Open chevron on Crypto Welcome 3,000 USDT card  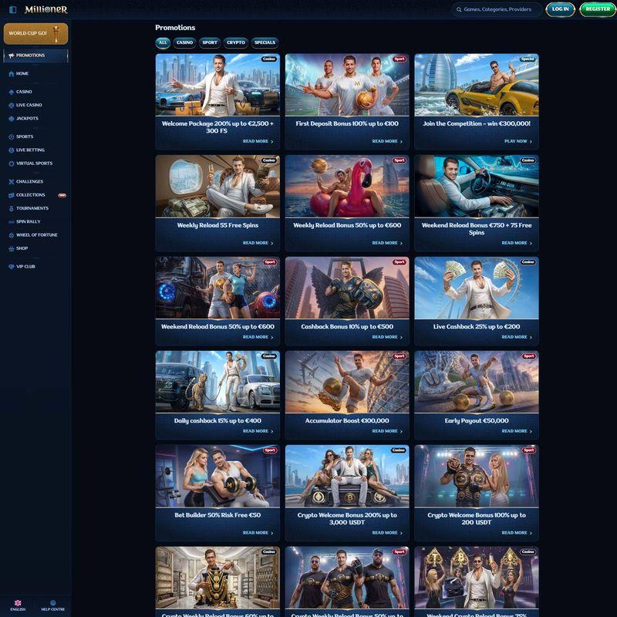coord(401,533)
